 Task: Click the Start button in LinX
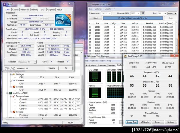coord(95,18)
